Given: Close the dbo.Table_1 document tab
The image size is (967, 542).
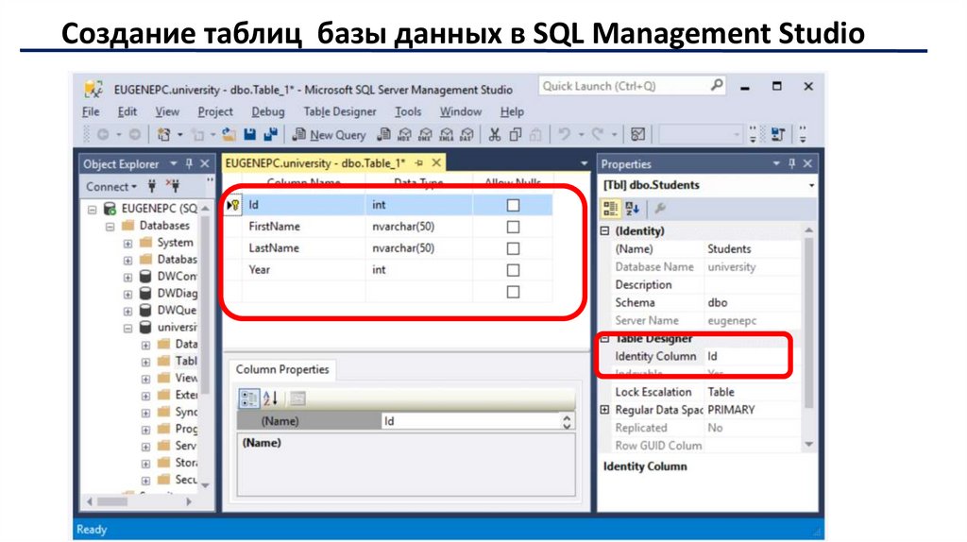Looking at the screenshot, I should tap(436, 162).
